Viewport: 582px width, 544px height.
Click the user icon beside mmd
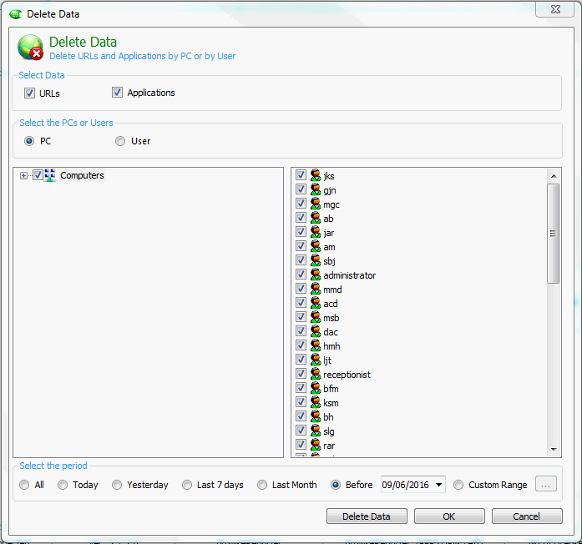coord(315,289)
